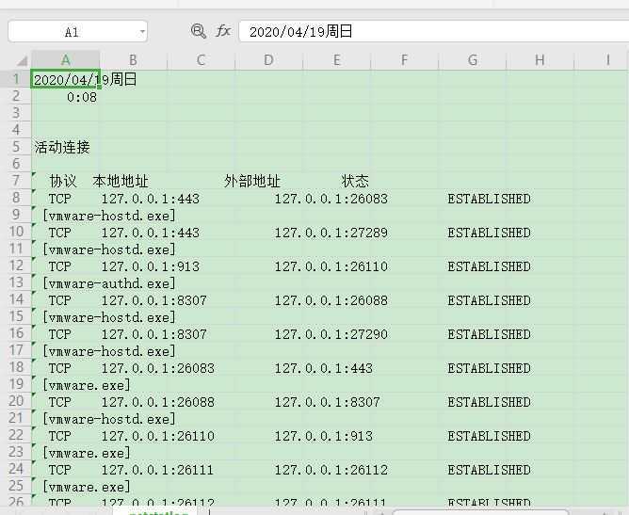Click the green error indicator on row 8
The image size is (629, 515).
(34, 191)
